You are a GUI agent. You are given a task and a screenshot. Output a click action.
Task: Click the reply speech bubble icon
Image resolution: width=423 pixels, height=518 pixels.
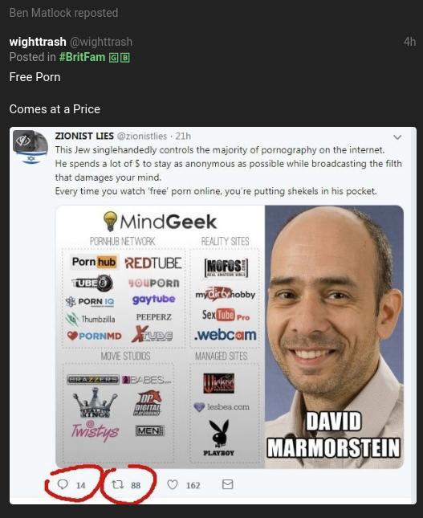pos(63,484)
